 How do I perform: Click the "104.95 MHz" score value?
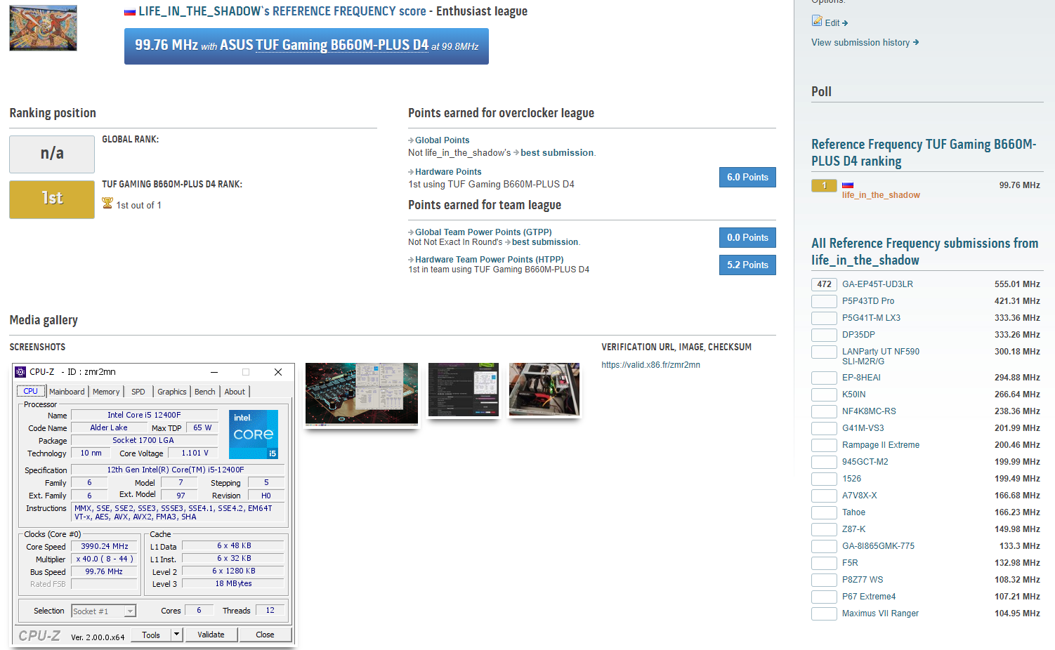1017,613
